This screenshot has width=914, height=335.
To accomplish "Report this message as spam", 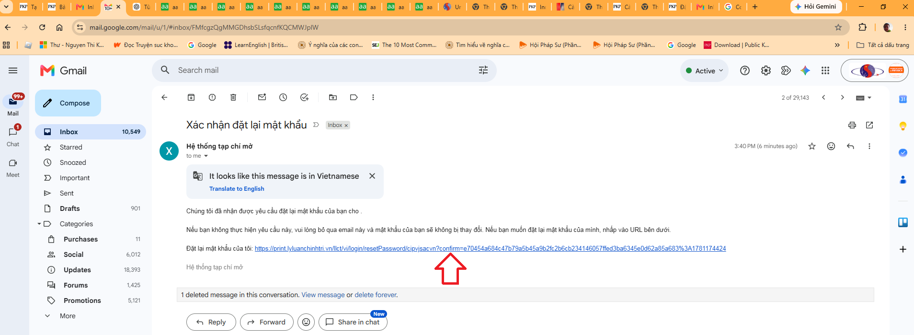I will (x=212, y=97).
